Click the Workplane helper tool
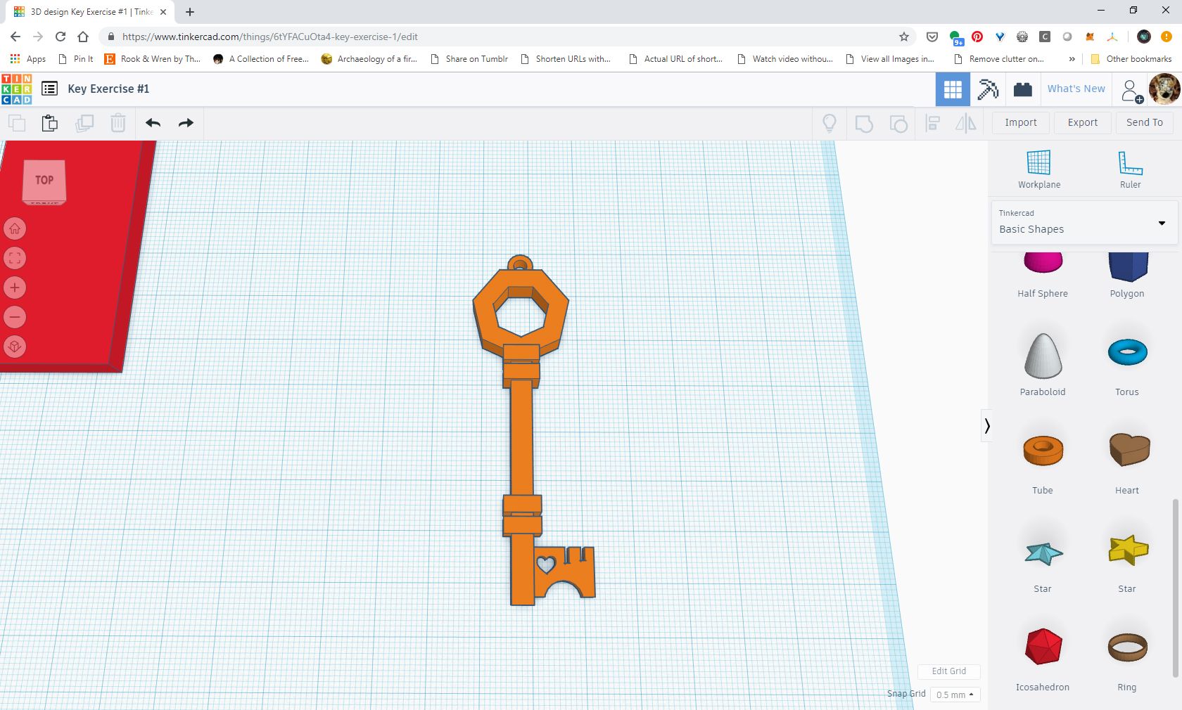Image resolution: width=1182 pixels, height=710 pixels. point(1039,167)
